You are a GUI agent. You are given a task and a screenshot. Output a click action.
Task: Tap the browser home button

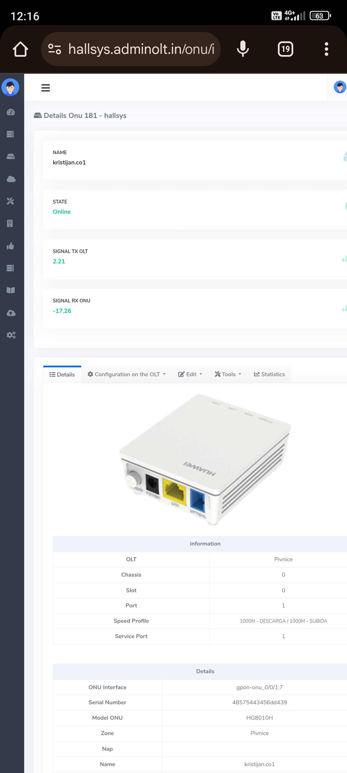coord(20,49)
